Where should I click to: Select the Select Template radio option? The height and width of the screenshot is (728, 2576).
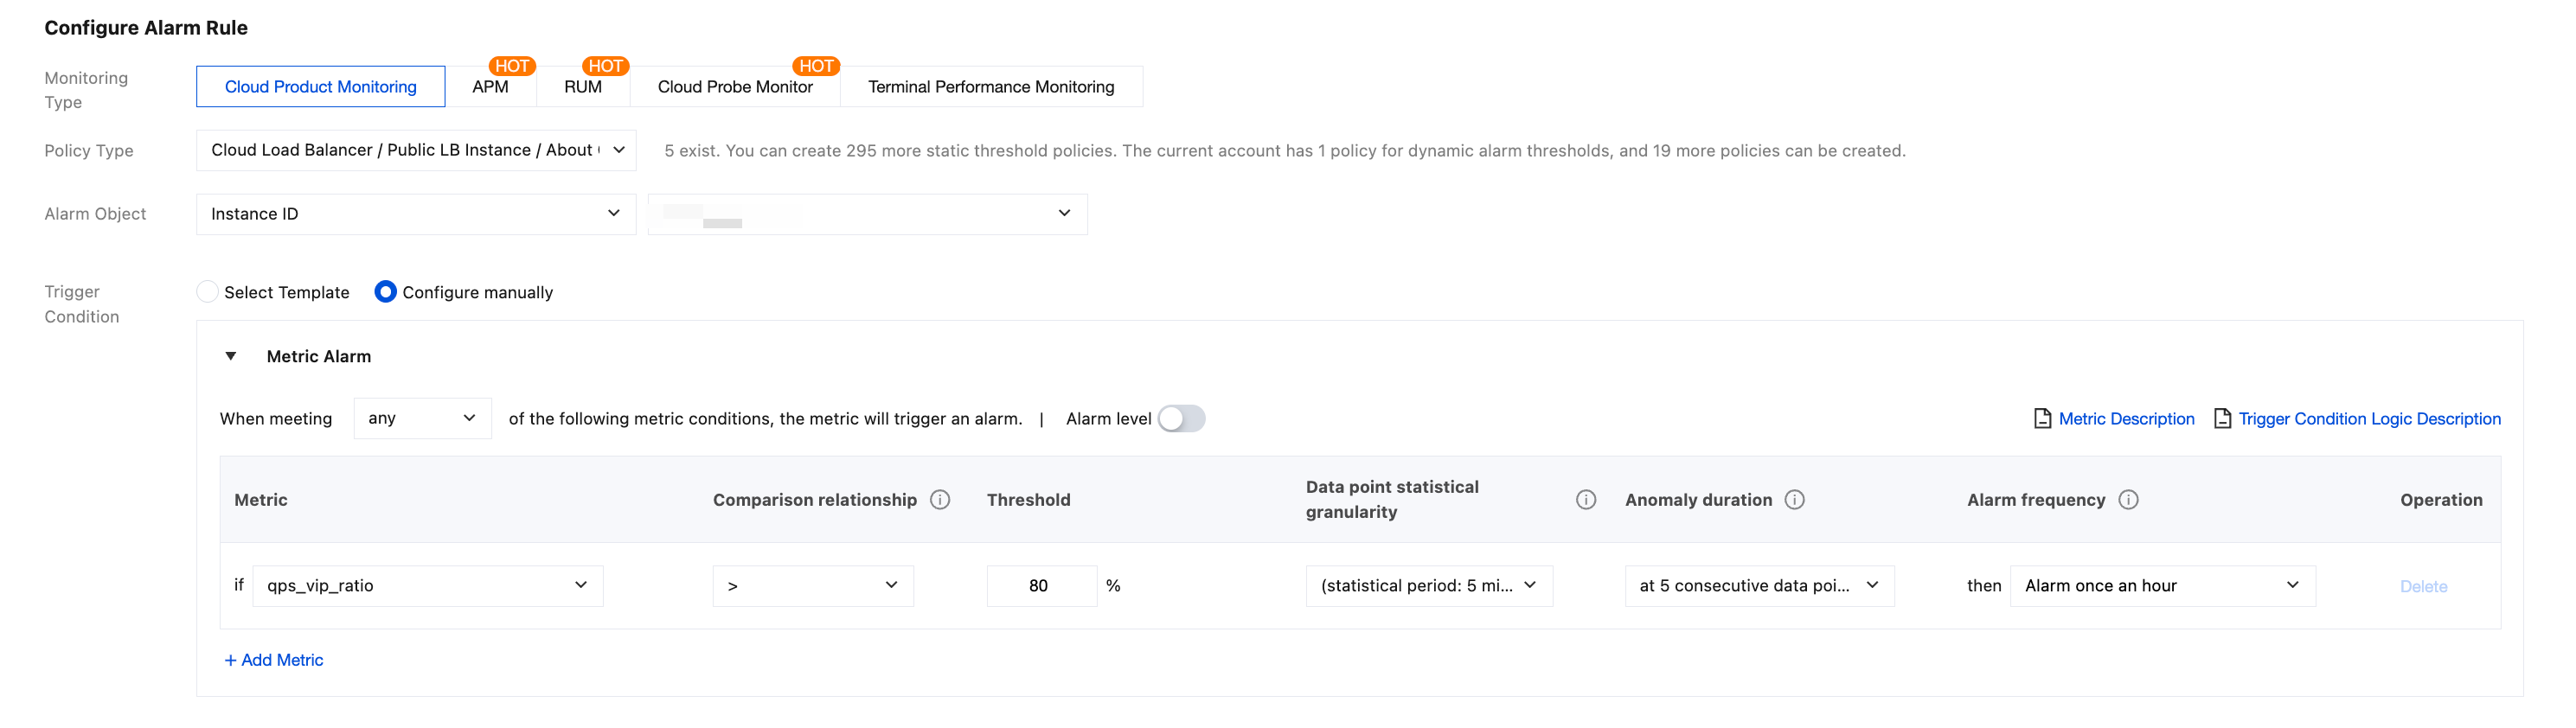click(208, 292)
